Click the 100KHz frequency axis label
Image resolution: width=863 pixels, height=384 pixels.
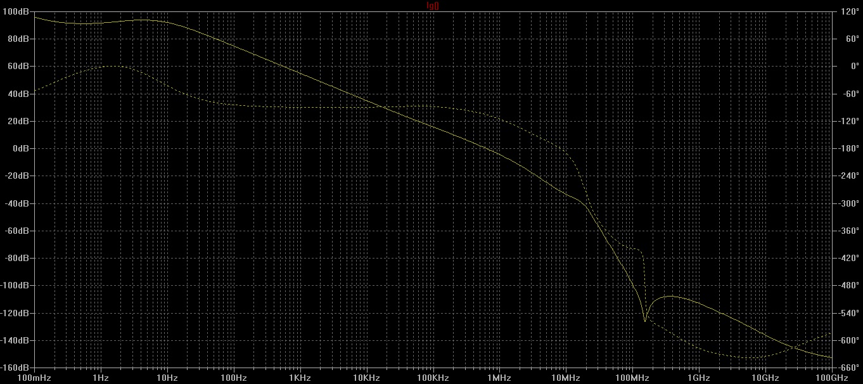[433, 378]
